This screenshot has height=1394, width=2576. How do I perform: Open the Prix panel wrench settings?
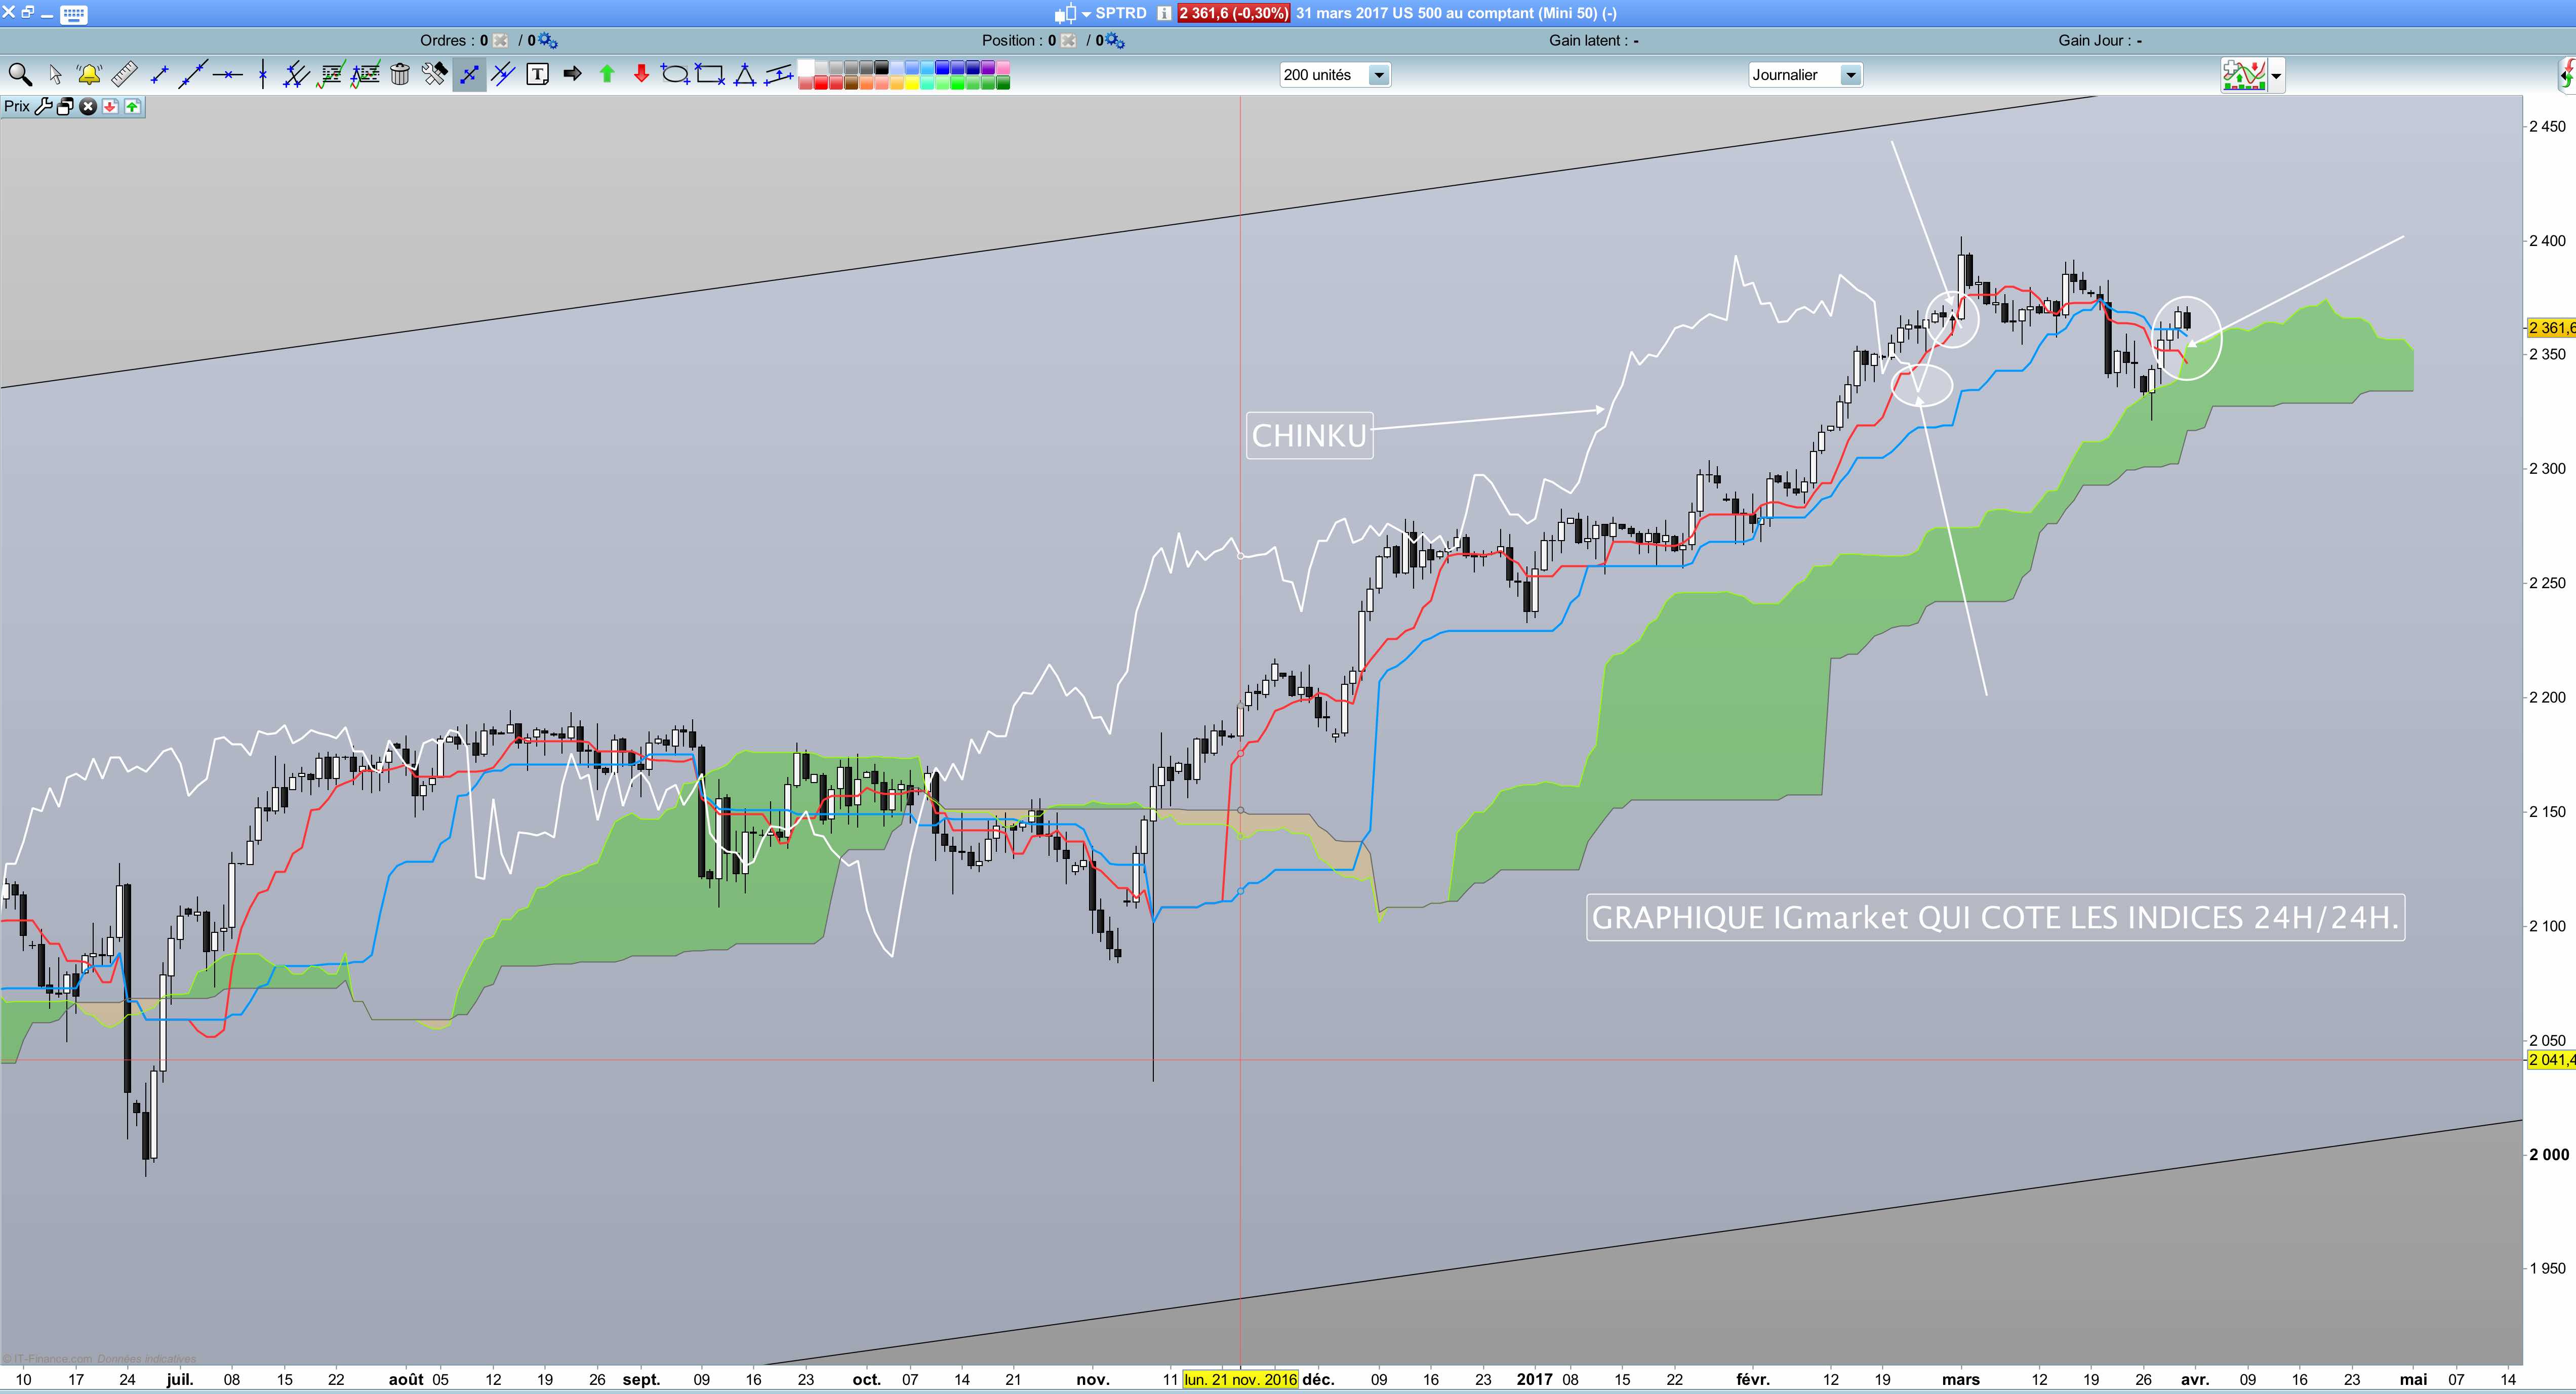point(44,106)
